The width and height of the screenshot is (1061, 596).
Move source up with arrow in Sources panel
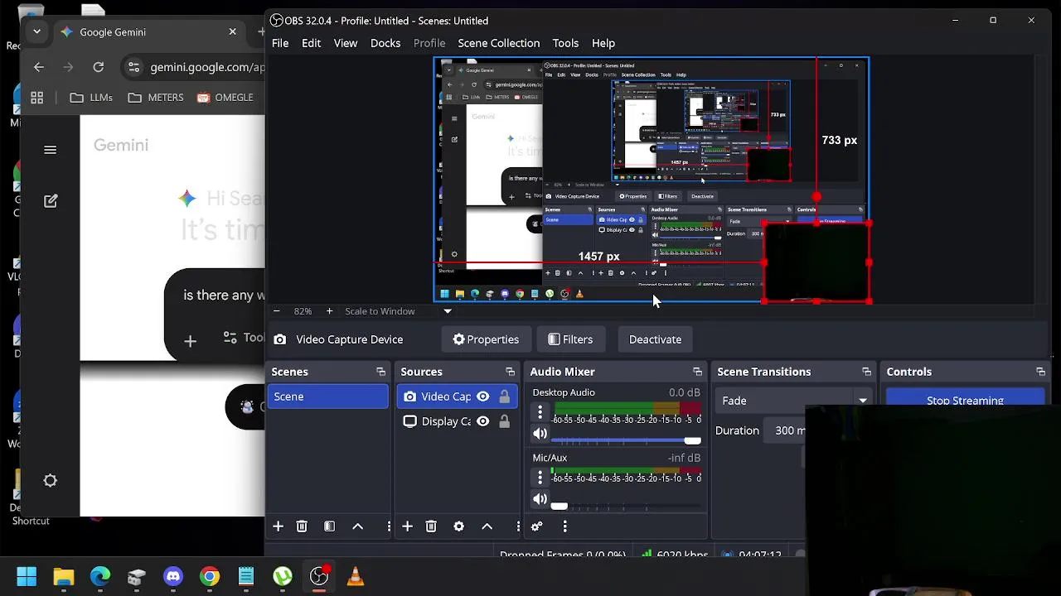click(487, 526)
